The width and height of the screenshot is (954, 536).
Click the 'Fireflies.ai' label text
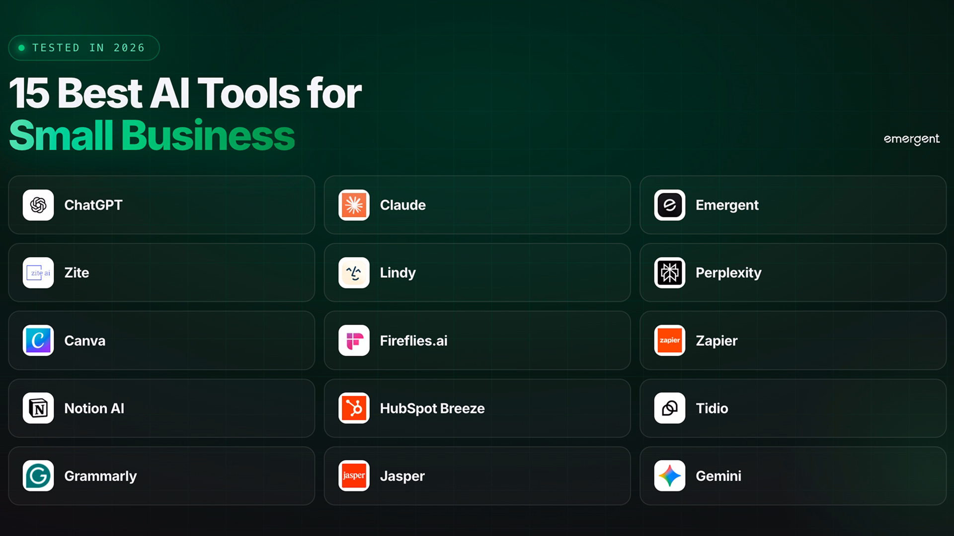[x=414, y=340]
